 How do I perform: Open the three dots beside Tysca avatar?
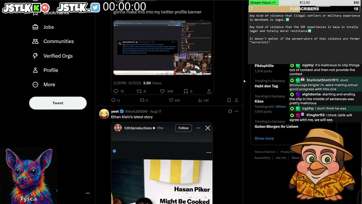pyautogui.click(x=88, y=193)
